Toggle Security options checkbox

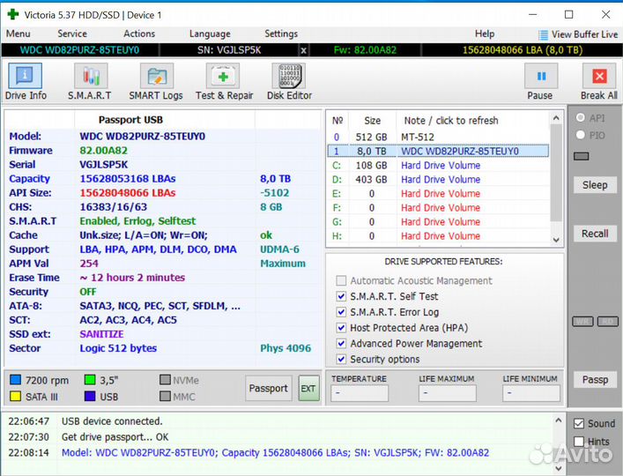tap(341, 359)
